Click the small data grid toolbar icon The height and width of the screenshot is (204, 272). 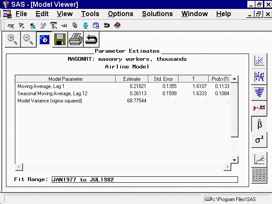[x=43, y=25]
